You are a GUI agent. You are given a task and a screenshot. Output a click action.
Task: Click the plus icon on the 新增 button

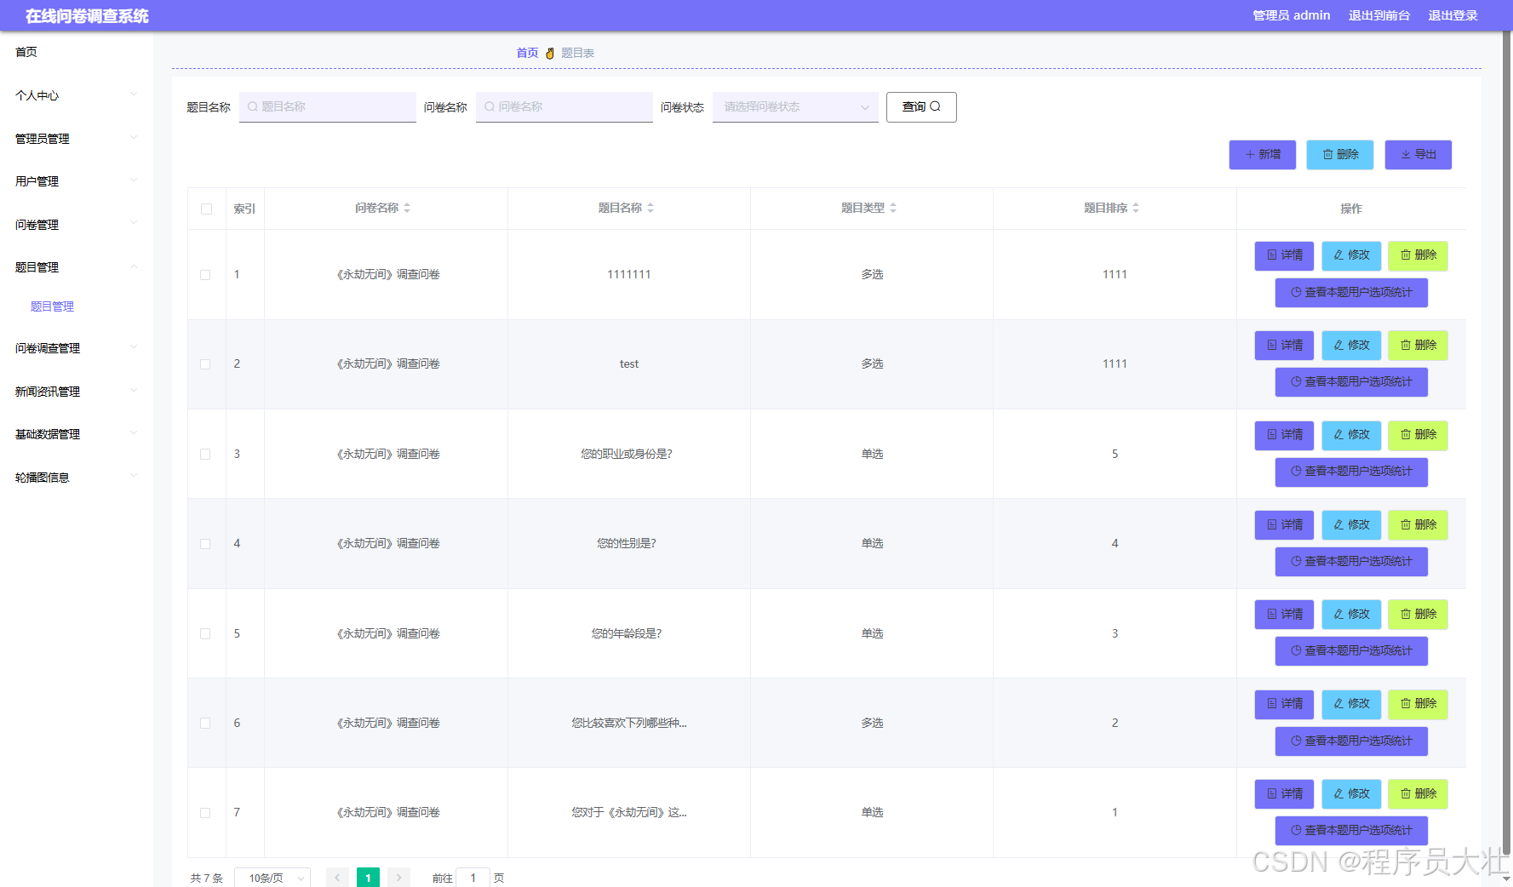click(x=1250, y=154)
